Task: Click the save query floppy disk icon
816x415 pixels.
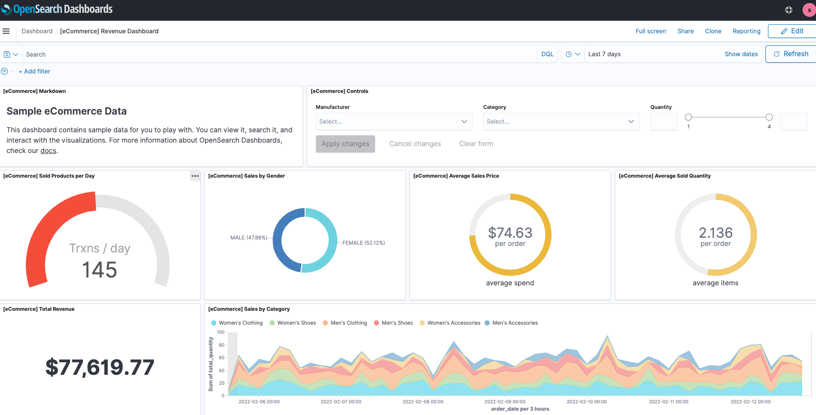Action: [x=7, y=54]
